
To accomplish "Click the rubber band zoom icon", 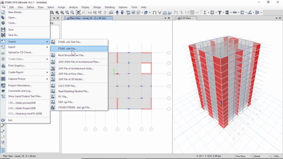I will (x=52, y=12).
